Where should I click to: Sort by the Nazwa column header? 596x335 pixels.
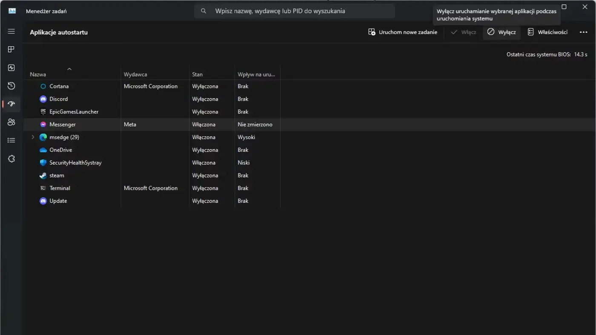click(38, 74)
